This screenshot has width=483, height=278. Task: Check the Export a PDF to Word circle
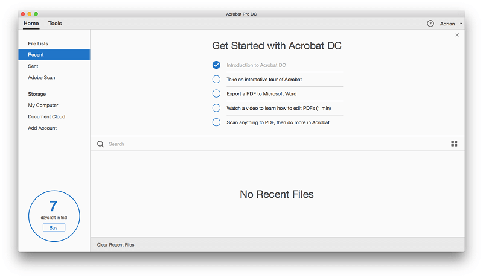point(216,93)
